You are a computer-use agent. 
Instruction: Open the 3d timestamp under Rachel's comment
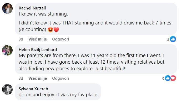pos(21,39)
